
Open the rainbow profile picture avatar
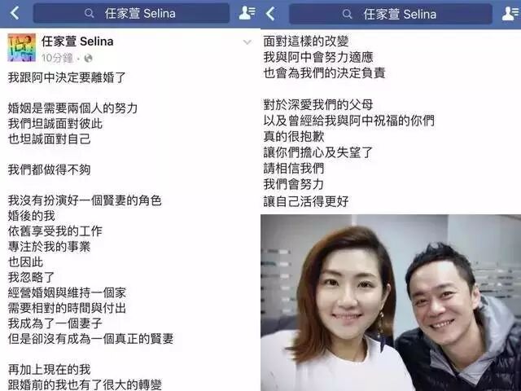pyautogui.click(x=22, y=47)
